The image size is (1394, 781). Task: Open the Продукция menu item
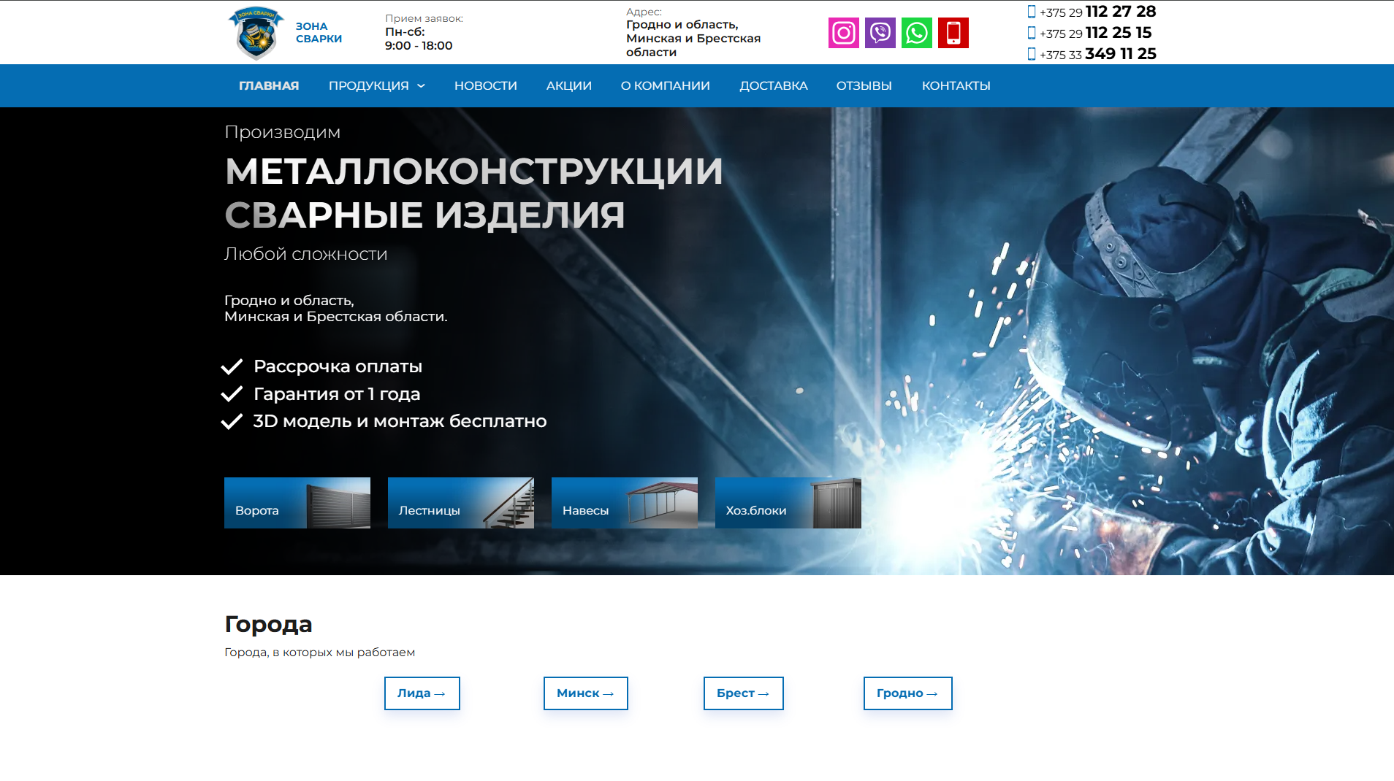(x=369, y=86)
